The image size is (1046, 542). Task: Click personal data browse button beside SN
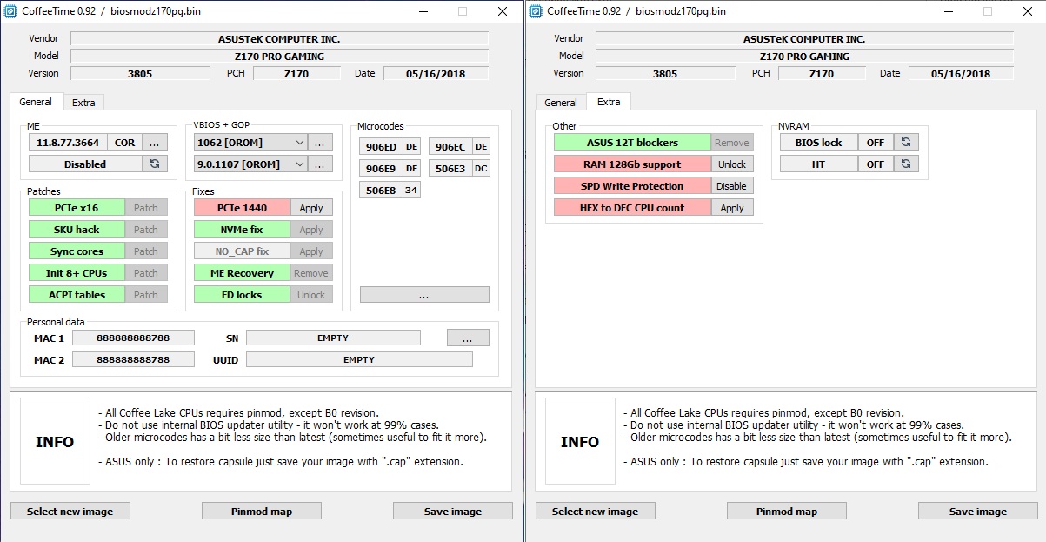[468, 338]
